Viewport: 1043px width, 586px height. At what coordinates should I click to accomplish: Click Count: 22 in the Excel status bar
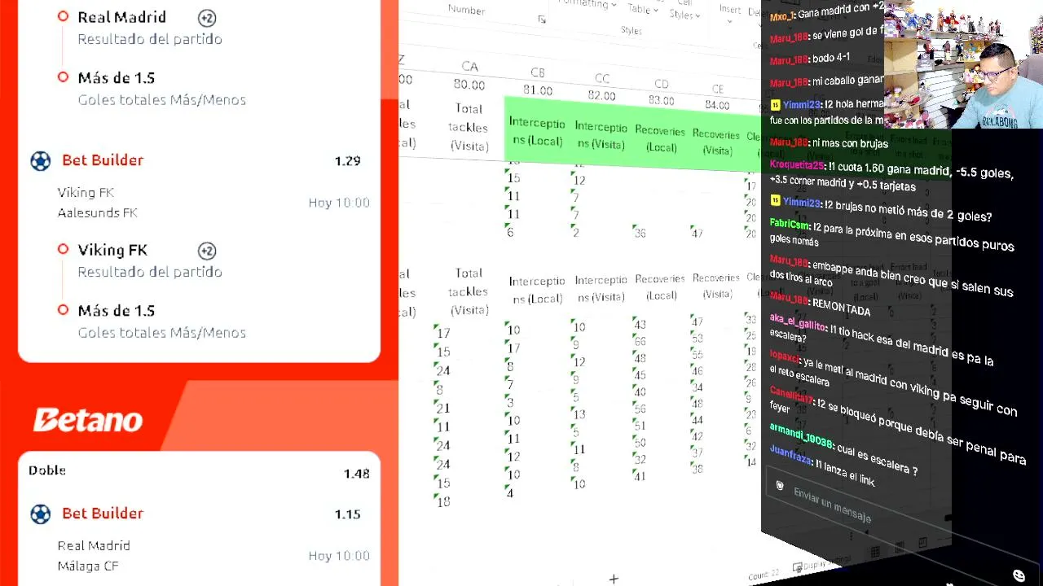click(x=764, y=575)
